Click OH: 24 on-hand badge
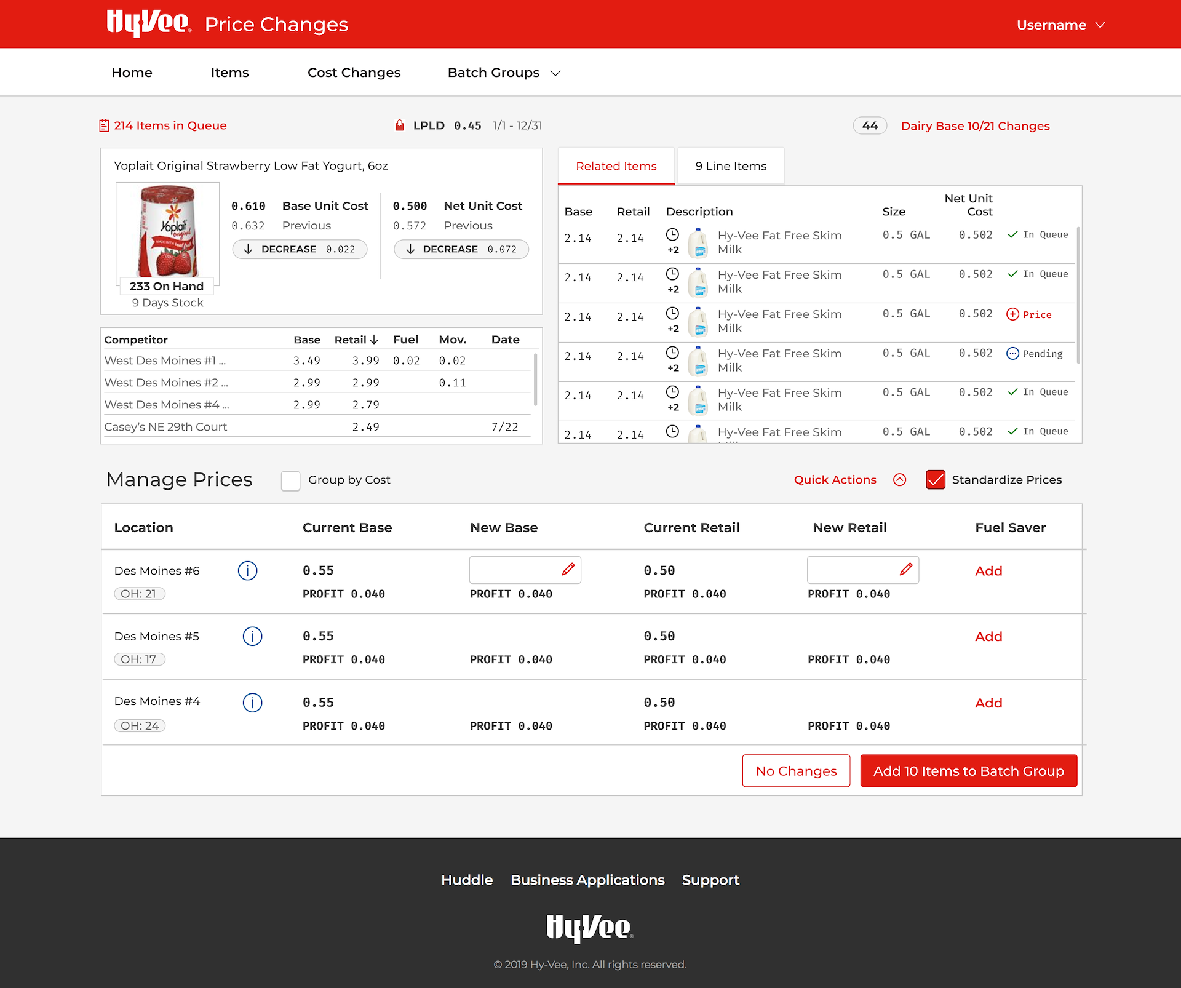Screen dimensions: 1181x988 140,726
